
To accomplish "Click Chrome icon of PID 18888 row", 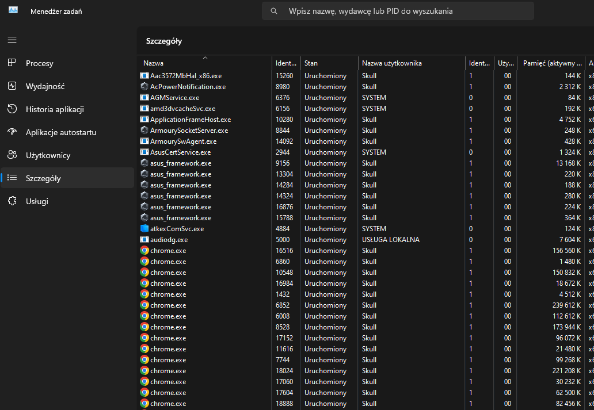I will tap(144, 404).
